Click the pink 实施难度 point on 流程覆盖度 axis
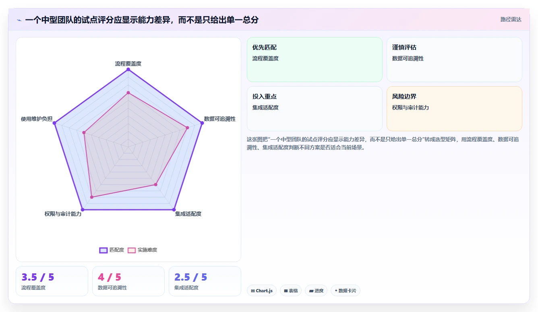The width and height of the screenshot is (538, 312). (x=128, y=93)
